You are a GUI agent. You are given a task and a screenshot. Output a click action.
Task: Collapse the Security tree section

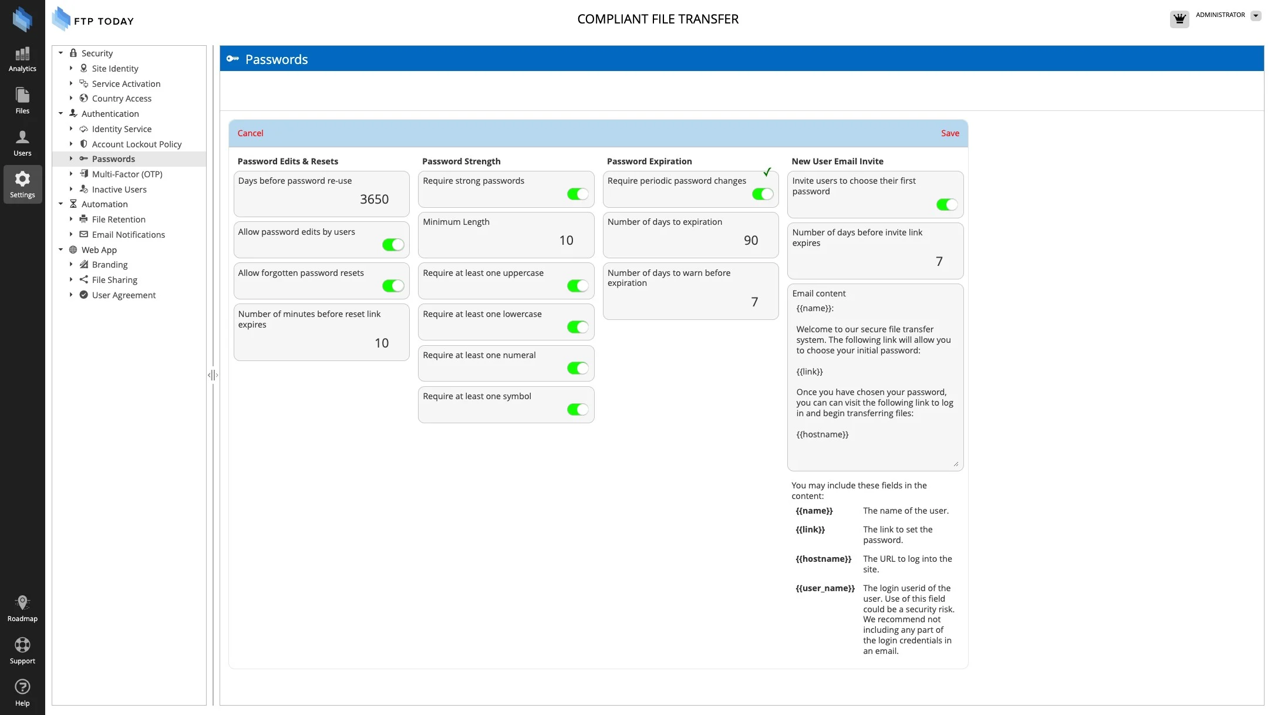[x=60, y=53]
